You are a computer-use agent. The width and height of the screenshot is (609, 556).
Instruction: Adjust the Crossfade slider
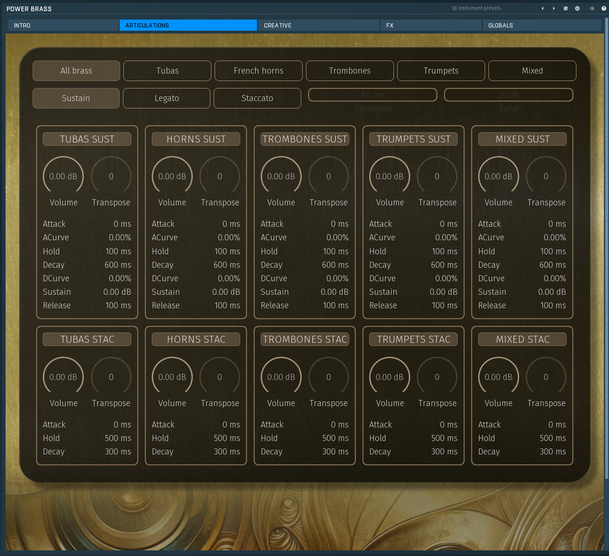pos(372,95)
